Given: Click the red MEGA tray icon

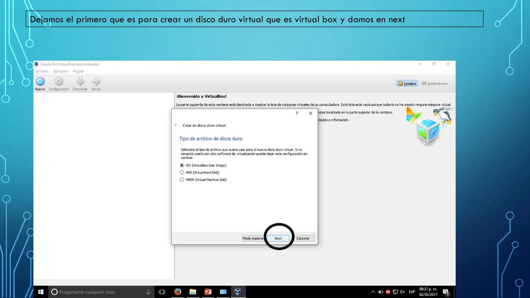Looking at the screenshot, I should click(x=388, y=292).
